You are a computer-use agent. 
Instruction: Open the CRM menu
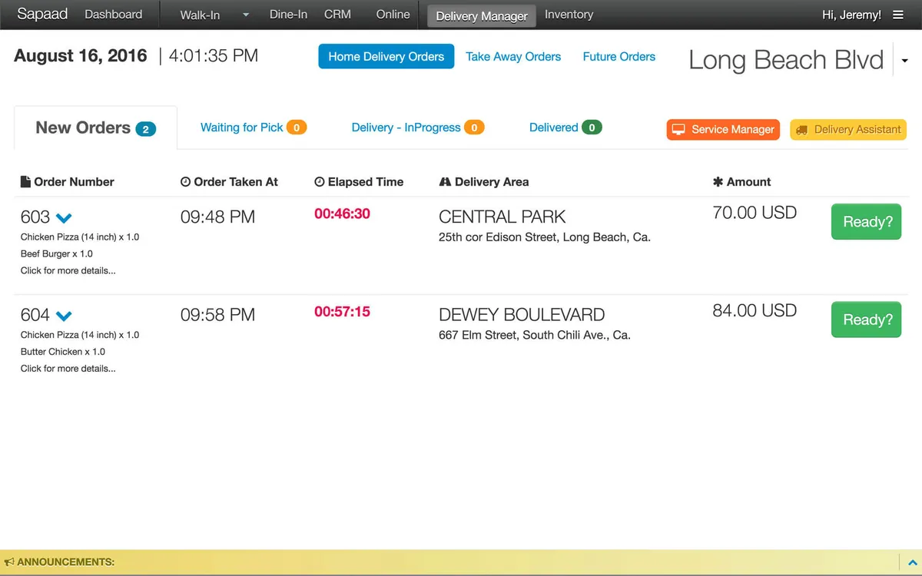pyautogui.click(x=338, y=15)
